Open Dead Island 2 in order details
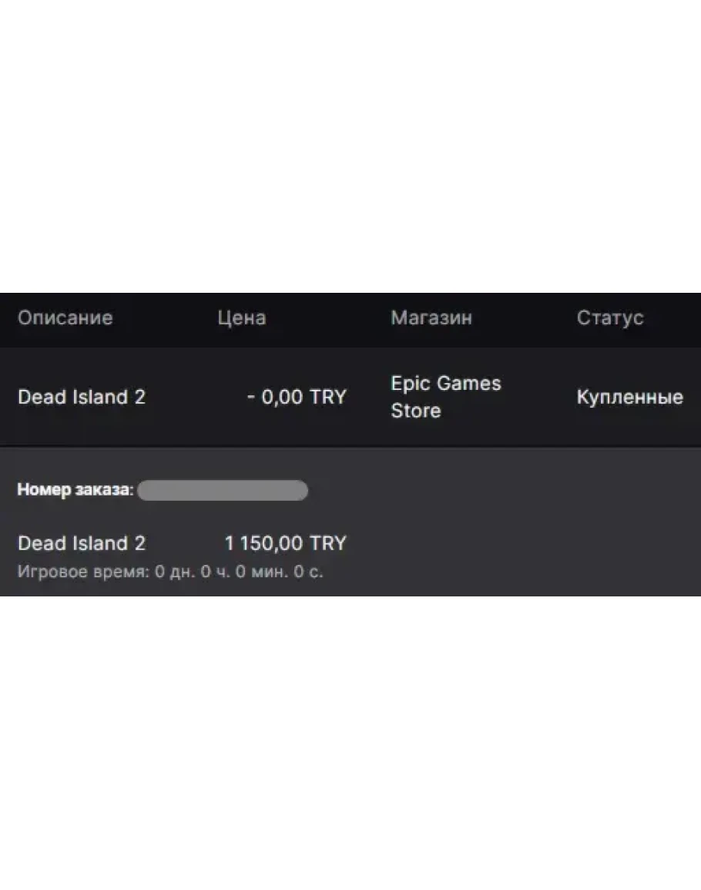Viewport: 701px width, 890px height. tap(82, 543)
